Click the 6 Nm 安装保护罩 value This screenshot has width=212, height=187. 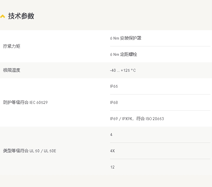tap(126, 38)
